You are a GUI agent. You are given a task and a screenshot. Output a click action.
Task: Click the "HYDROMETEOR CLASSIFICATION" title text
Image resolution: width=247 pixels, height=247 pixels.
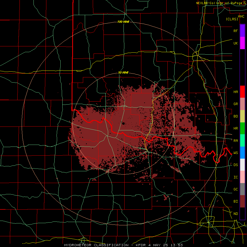(96, 245)
